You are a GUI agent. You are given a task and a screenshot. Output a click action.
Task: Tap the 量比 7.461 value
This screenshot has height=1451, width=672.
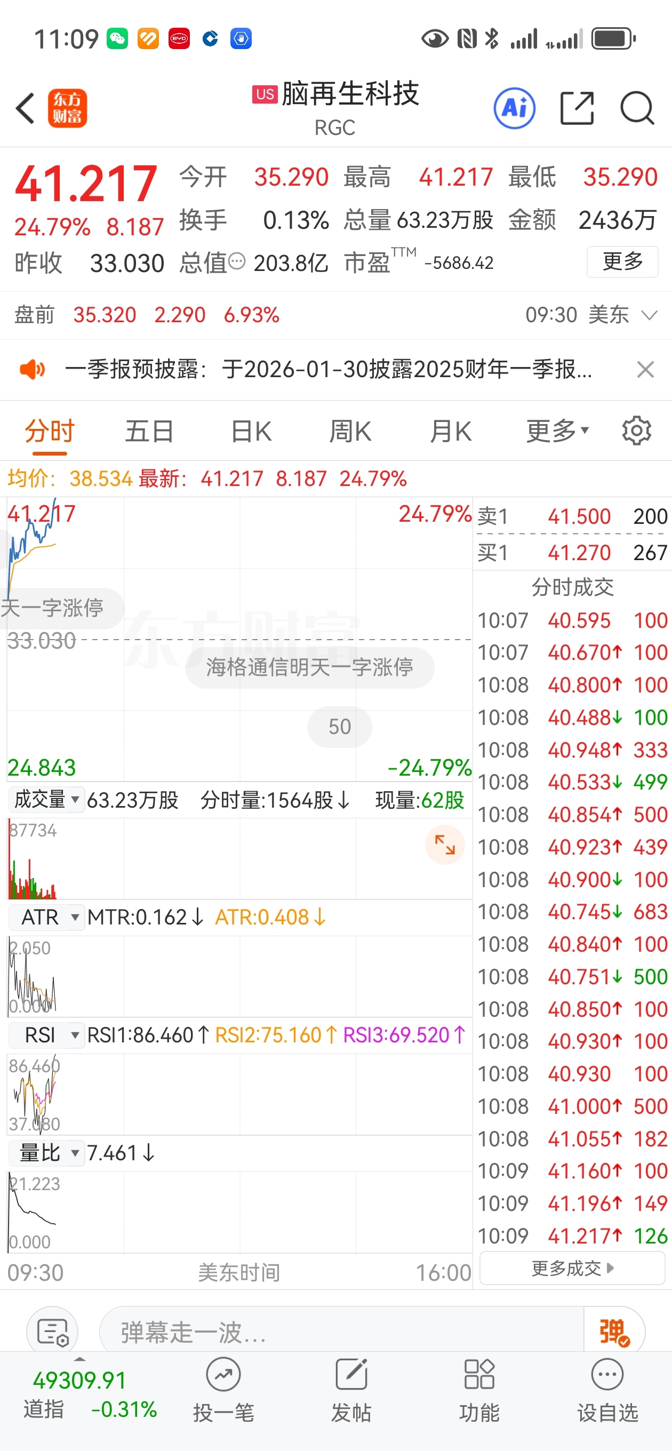coord(121,1153)
